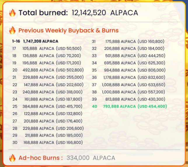Click USD 160,800 in week 31 row
Viewport: 188px width, 167px height.
(151, 42)
